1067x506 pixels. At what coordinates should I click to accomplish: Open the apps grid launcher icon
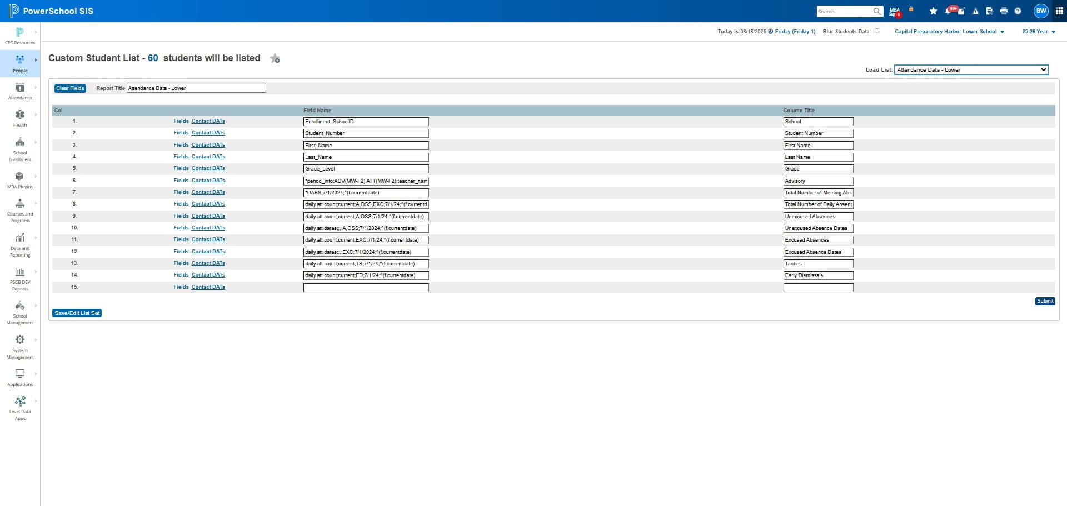click(x=1059, y=11)
